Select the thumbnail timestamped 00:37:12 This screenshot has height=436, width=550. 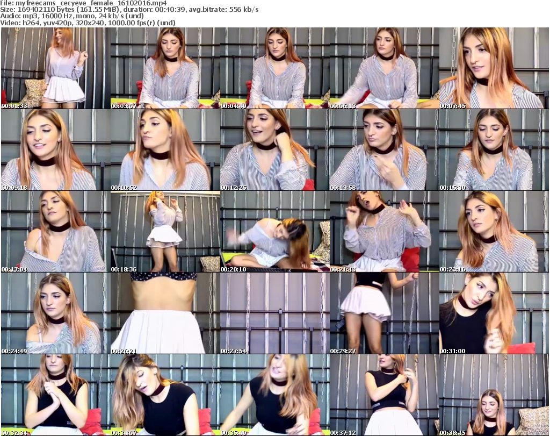[384, 395]
